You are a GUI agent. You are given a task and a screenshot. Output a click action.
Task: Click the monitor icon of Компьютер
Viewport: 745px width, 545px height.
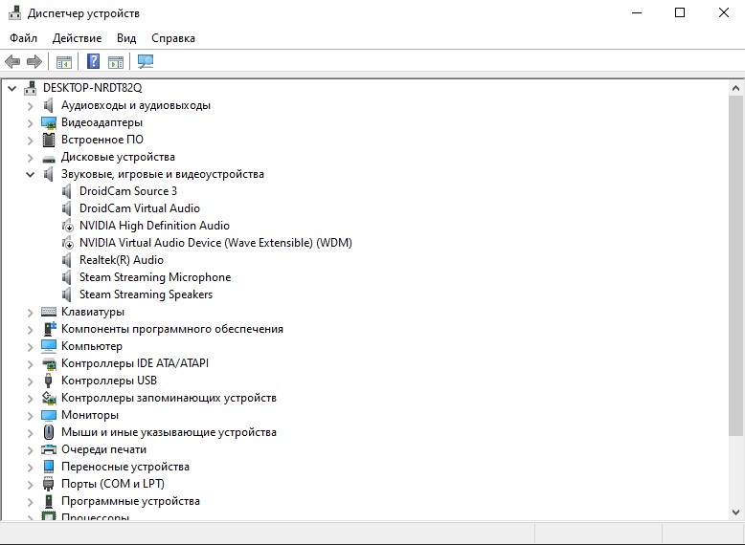pyautogui.click(x=49, y=346)
